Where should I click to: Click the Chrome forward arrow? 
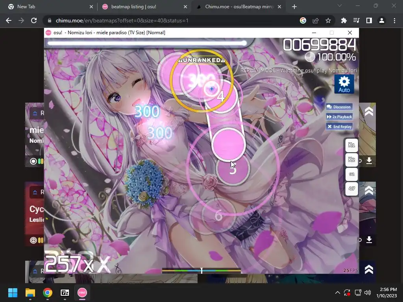coord(21,20)
